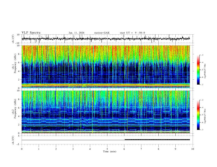The width and height of the screenshot is (217, 167).
Task: Click the '-3' tick on upper colorbar
Action: [x=202, y=55]
